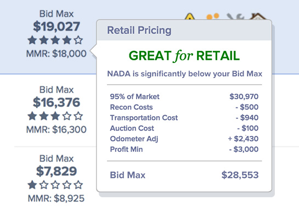Click the MMR: $16,300 label
299x211 pixels.
57,129
